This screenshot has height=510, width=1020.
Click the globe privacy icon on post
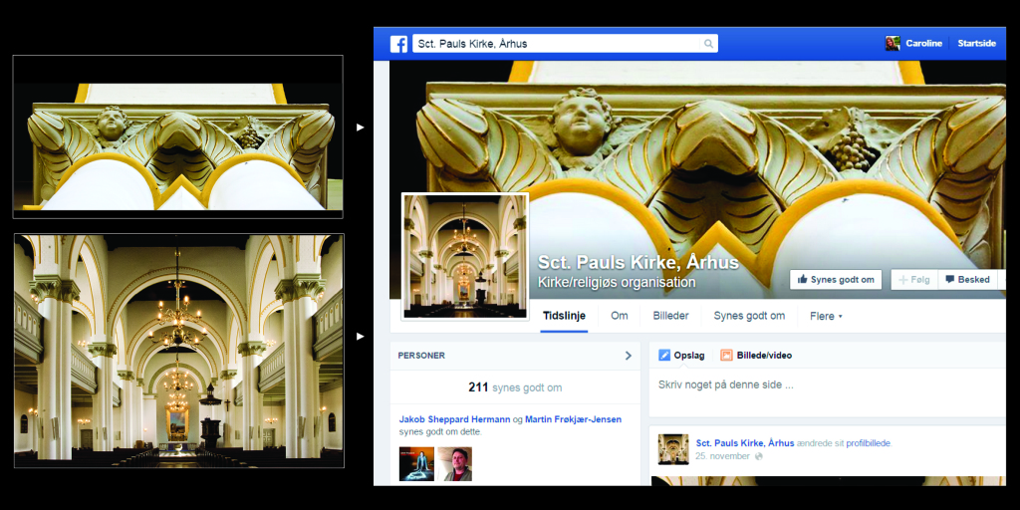758,456
